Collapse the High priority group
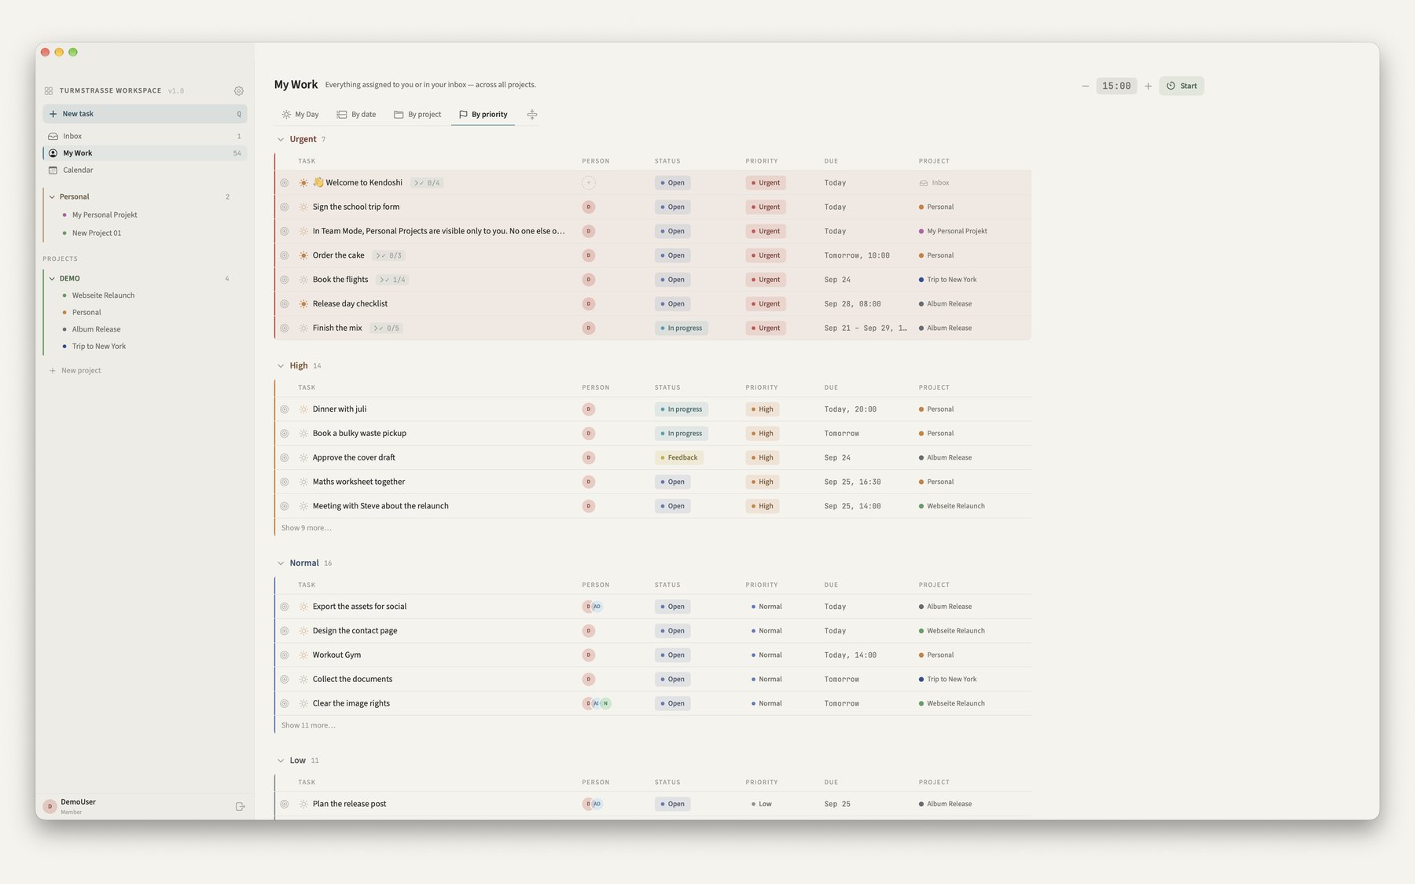 click(281, 366)
